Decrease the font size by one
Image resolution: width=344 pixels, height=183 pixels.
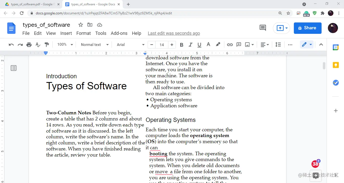click(x=151, y=45)
